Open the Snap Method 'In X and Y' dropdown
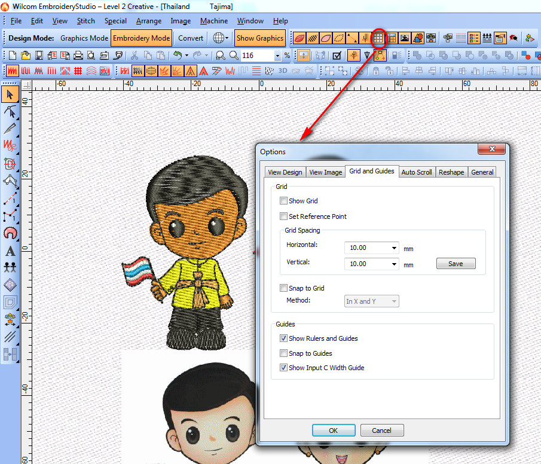The image size is (541, 464). point(372,301)
